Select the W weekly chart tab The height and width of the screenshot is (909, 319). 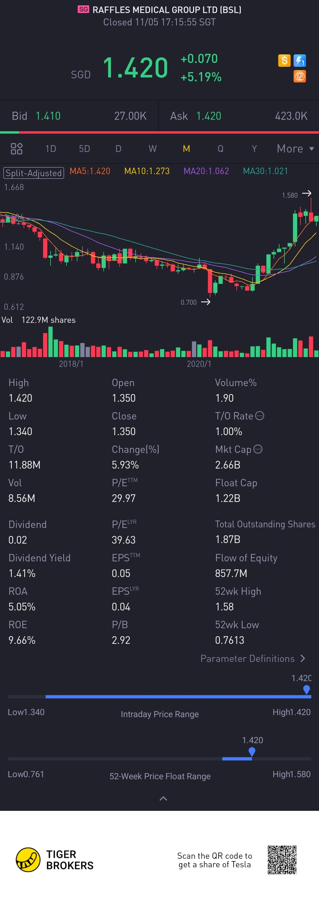(153, 149)
